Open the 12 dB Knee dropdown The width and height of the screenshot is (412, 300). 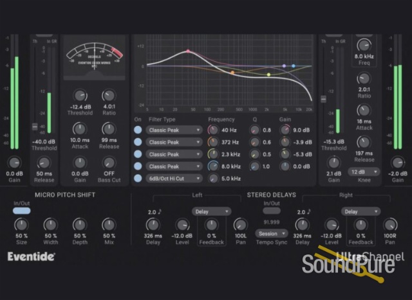tap(364, 172)
